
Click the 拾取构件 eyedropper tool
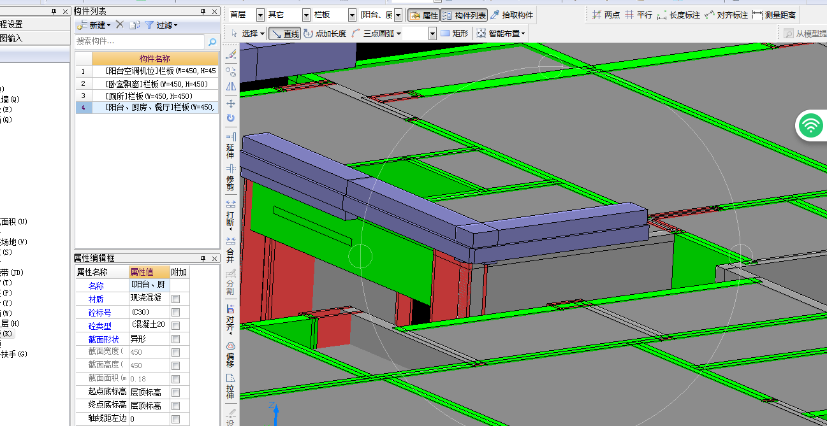click(x=511, y=15)
